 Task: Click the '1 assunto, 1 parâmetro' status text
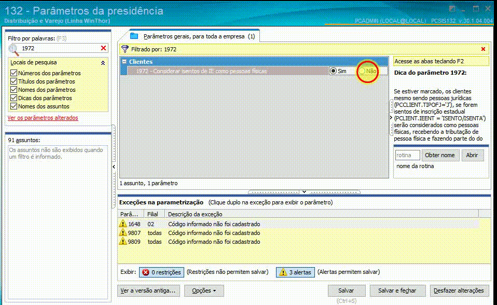click(x=148, y=183)
